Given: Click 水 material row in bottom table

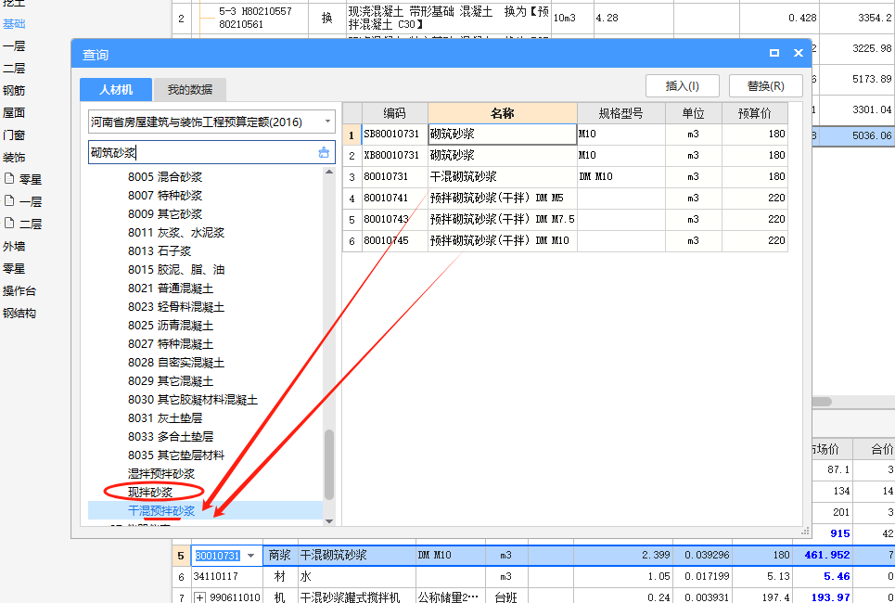Looking at the screenshot, I should (533, 577).
